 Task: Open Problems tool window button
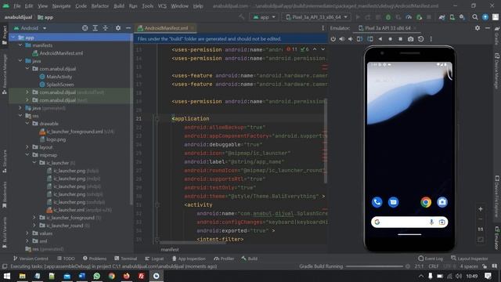point(95,258)
